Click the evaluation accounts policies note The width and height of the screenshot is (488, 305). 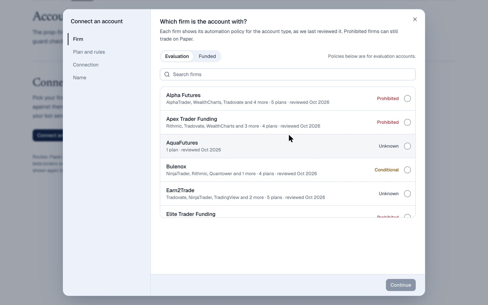pyautogui.click(x=372, y=56)
